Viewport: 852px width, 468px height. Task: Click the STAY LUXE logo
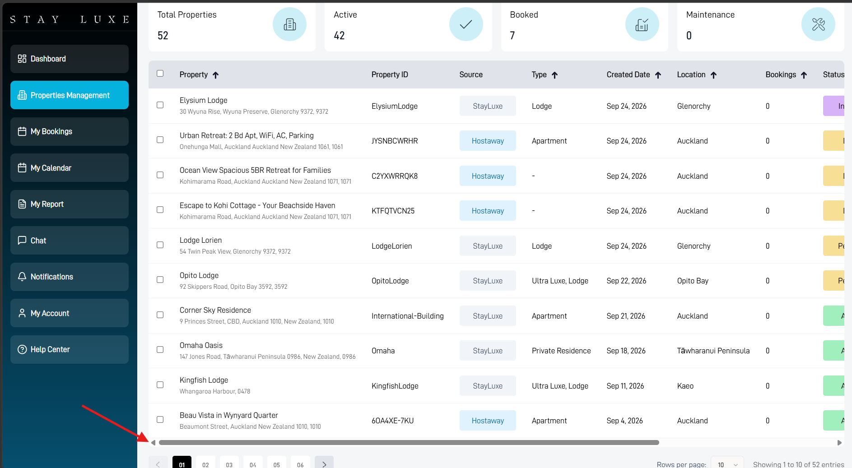(70, 19)
